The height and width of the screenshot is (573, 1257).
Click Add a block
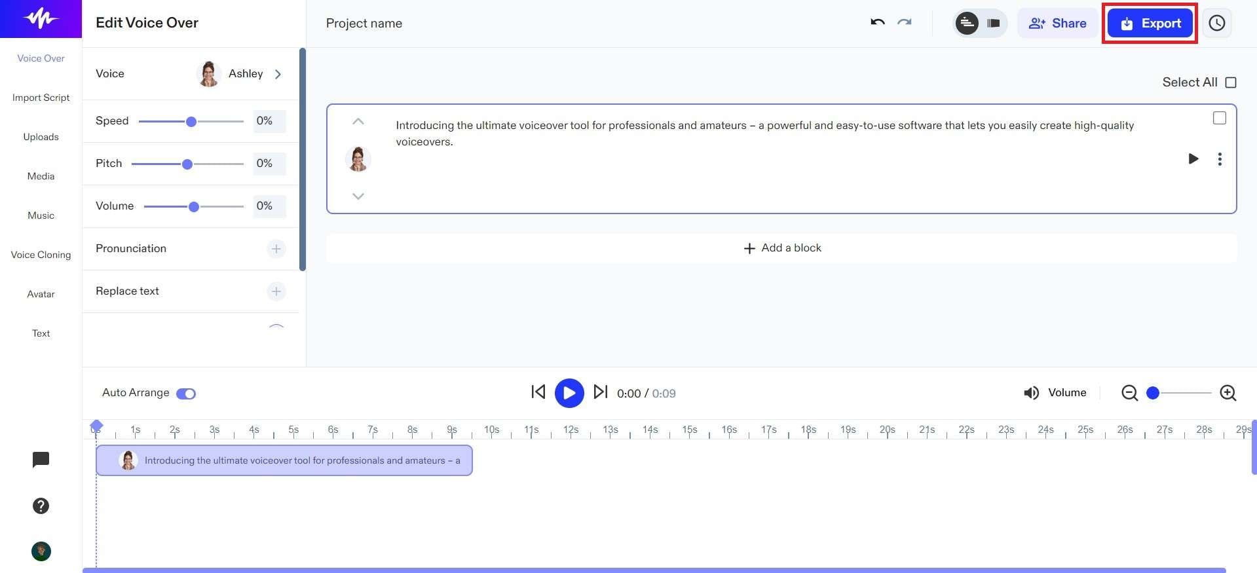point(781,248)
